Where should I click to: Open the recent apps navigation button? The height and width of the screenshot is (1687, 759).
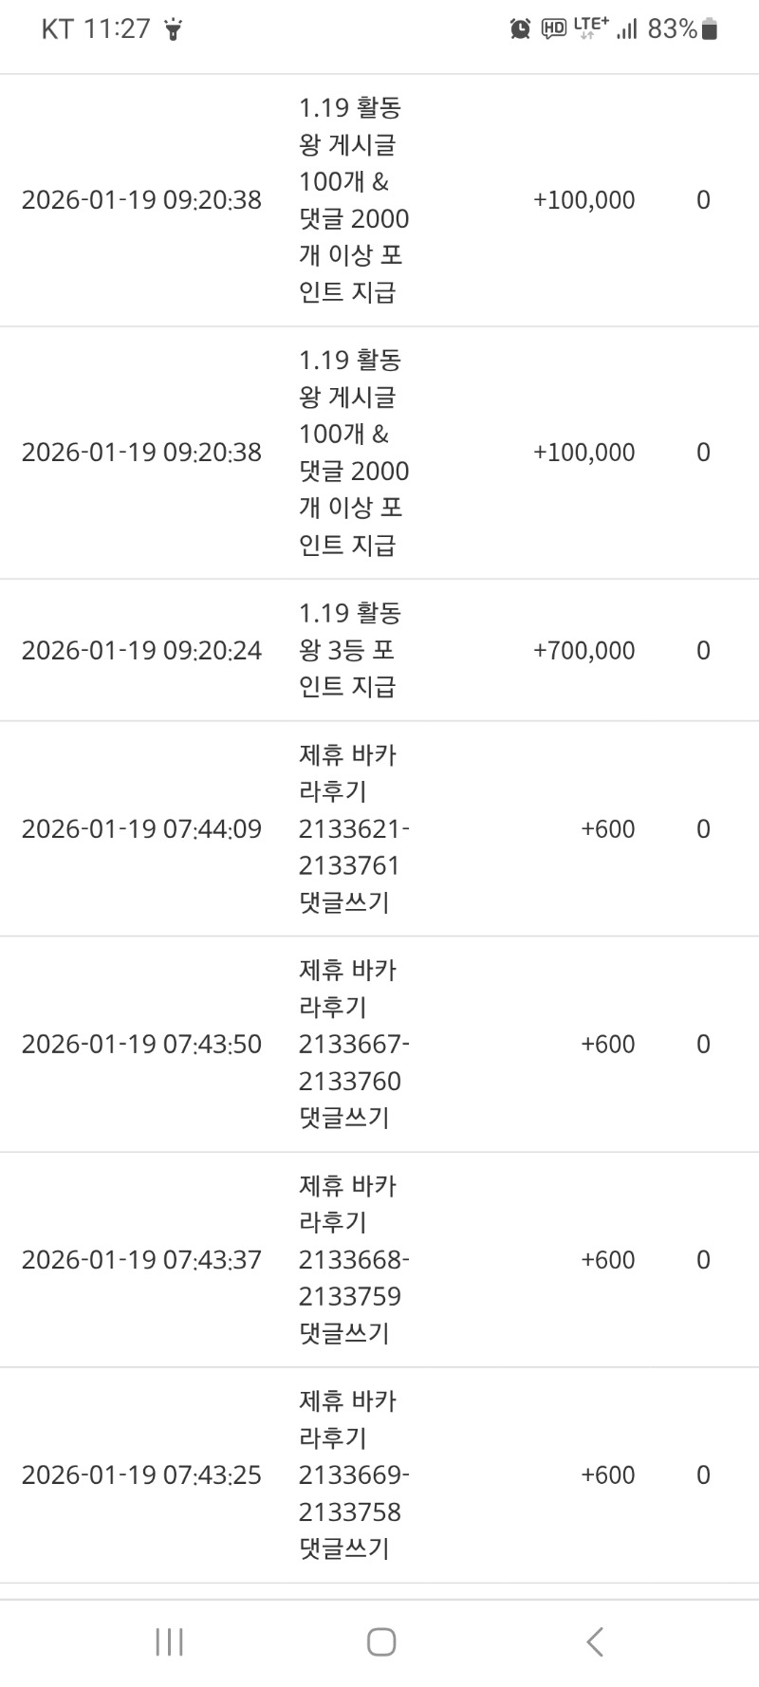tap(169, 1641)
